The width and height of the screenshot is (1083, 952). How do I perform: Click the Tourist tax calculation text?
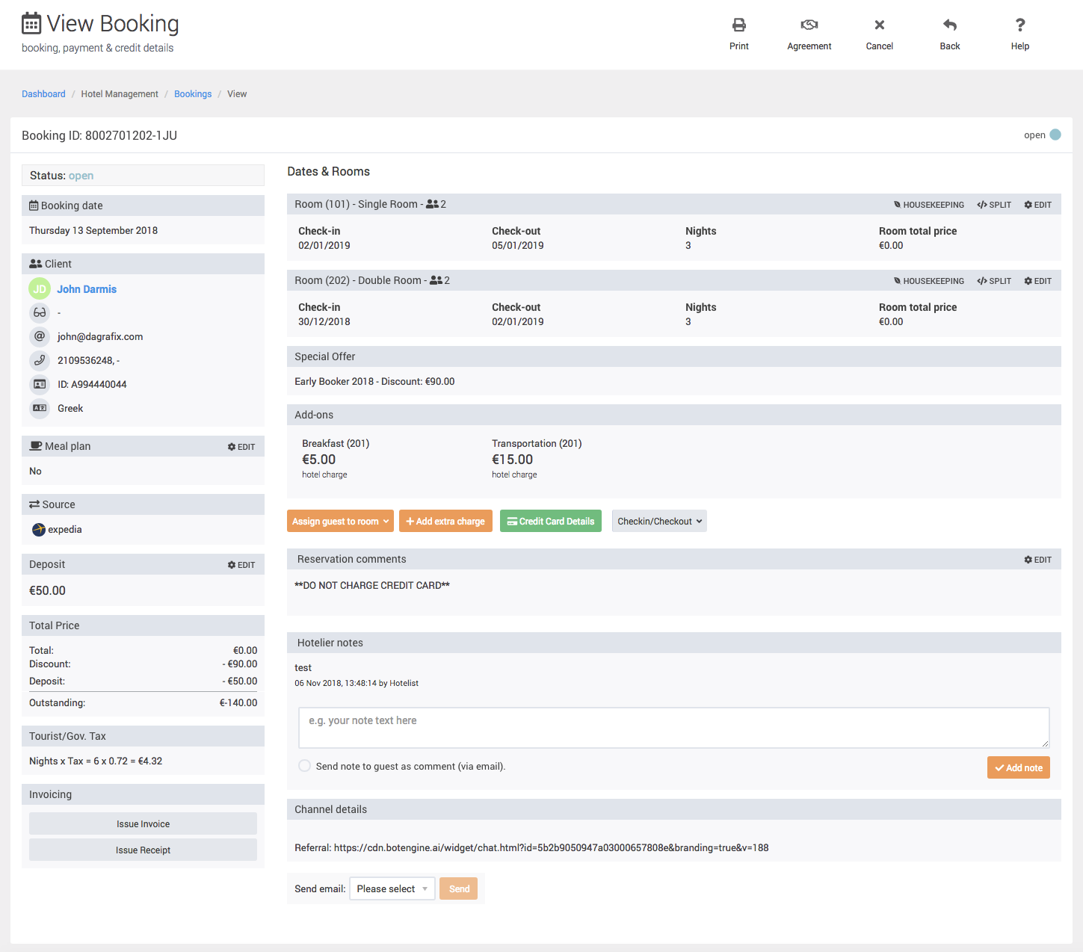96,761
